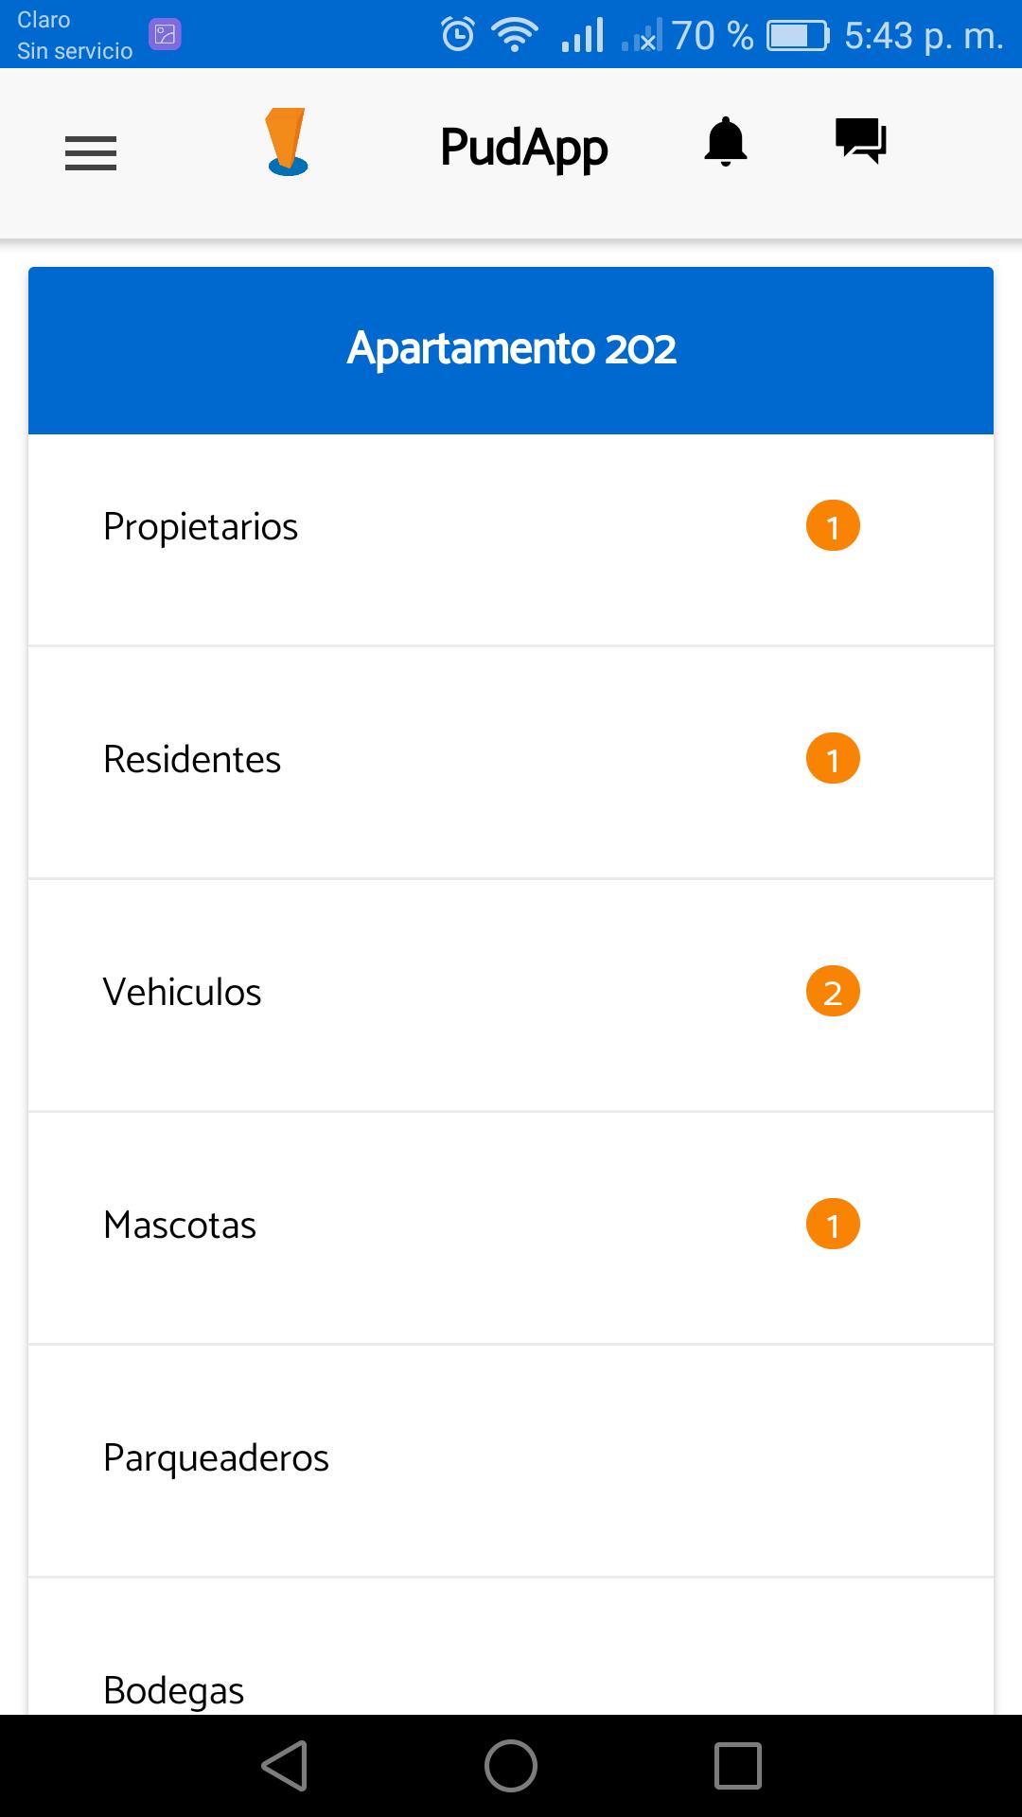Open the Propietarios section
Screen dimensions: 1022x1817
point(201,527)
